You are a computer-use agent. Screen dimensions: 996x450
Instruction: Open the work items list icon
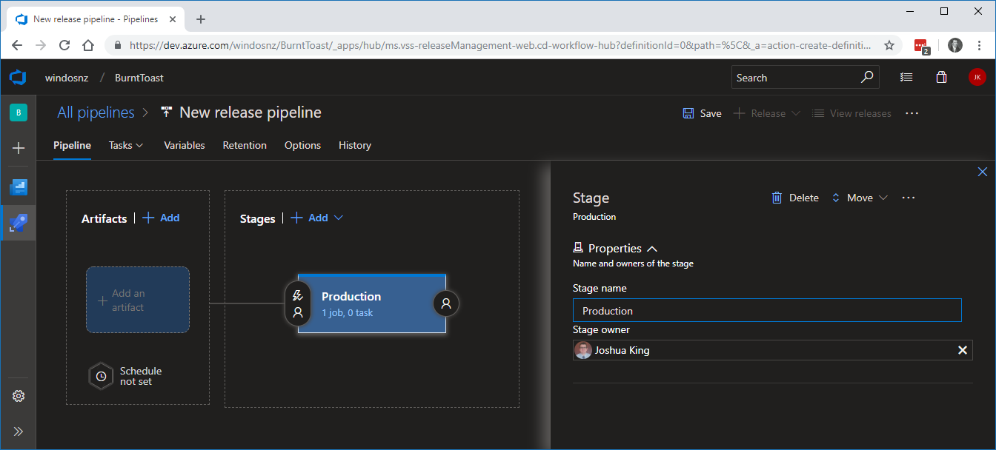(906, 77)
